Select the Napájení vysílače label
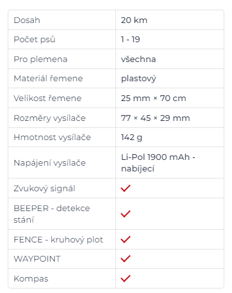Viewport: 232px width, 293px height. [49, 163]
